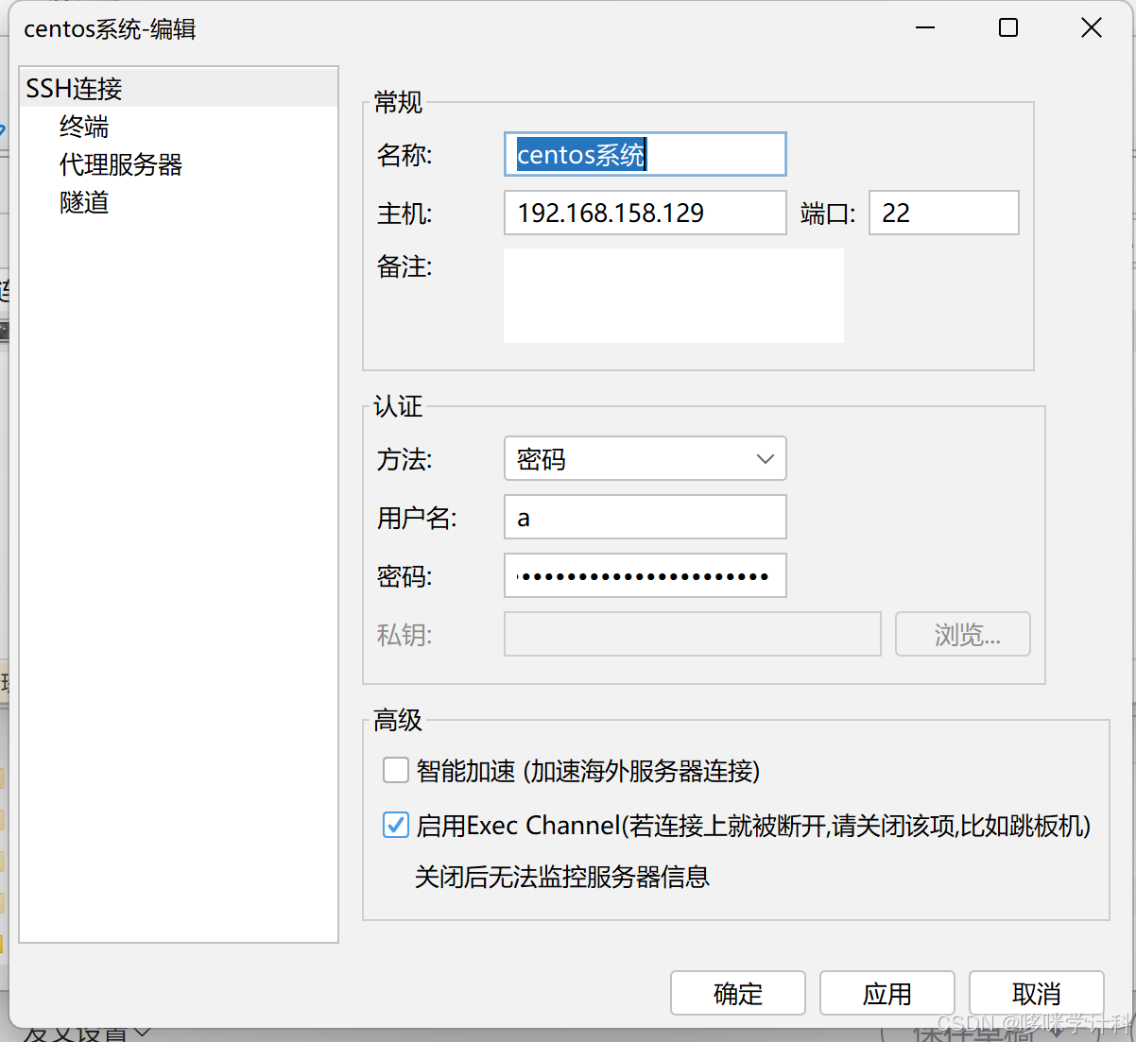Click the 主机 host address field
This screenshot has width=1136, height=1042.
[x=645, y=213]
